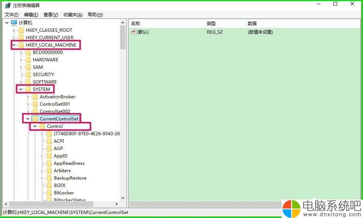Expand the AppID key

click(42, 156)
